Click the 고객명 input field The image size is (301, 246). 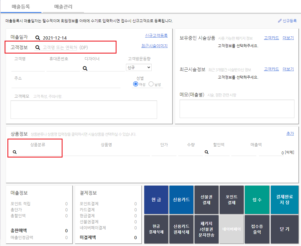tap(28, 68)
